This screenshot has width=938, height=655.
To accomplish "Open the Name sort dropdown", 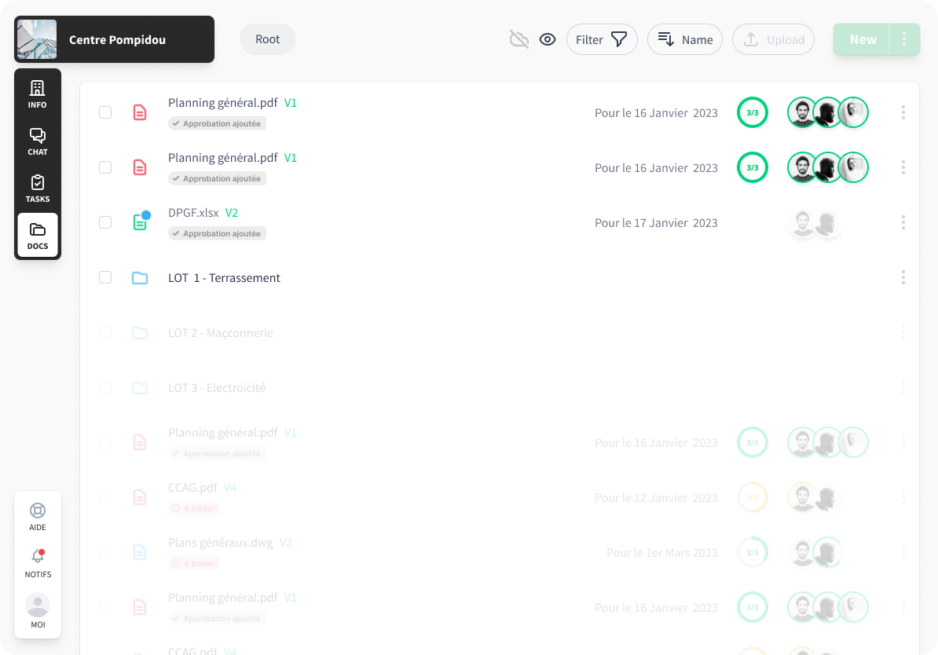I will pos(684,39).
